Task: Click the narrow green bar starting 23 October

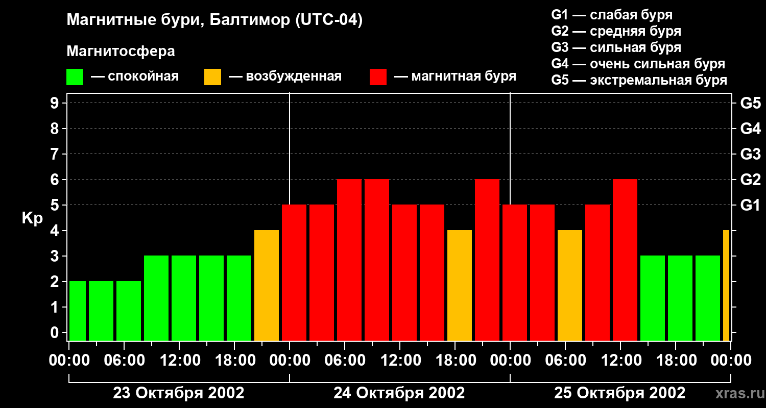Action: pyautogui.click(x=78, y=311)
